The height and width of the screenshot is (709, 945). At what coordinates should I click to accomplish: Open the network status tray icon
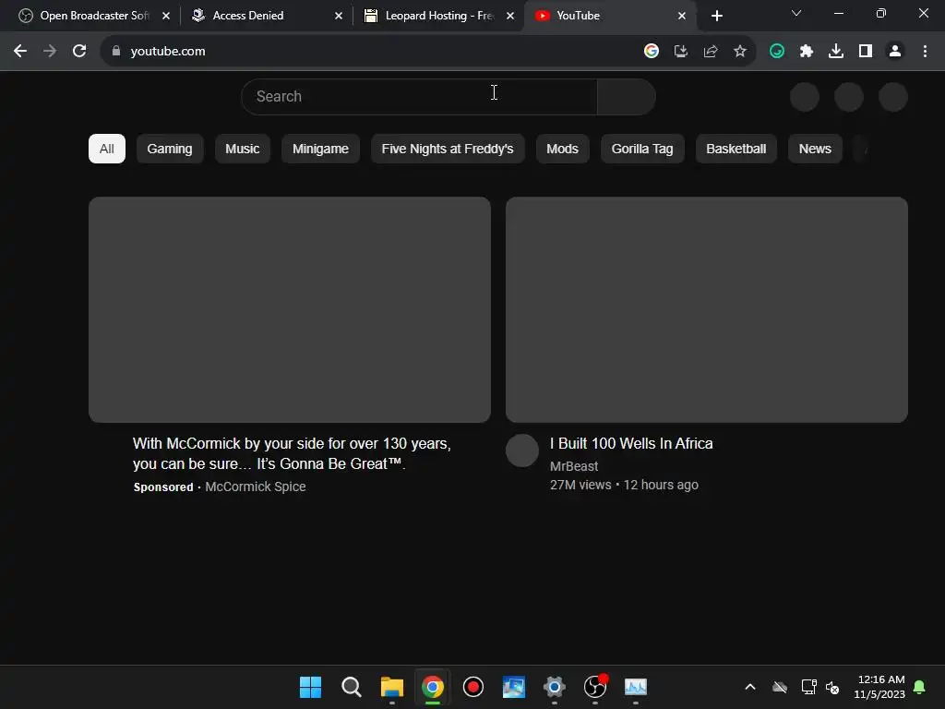click(808, 687)
